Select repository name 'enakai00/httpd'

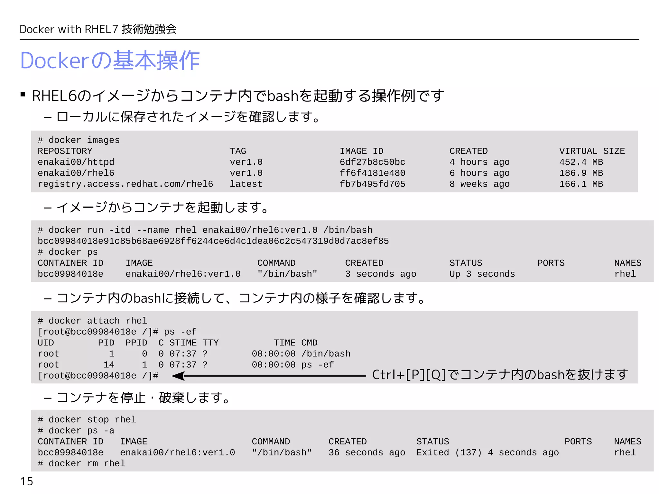pyautogui.click(x=76, y=162)
